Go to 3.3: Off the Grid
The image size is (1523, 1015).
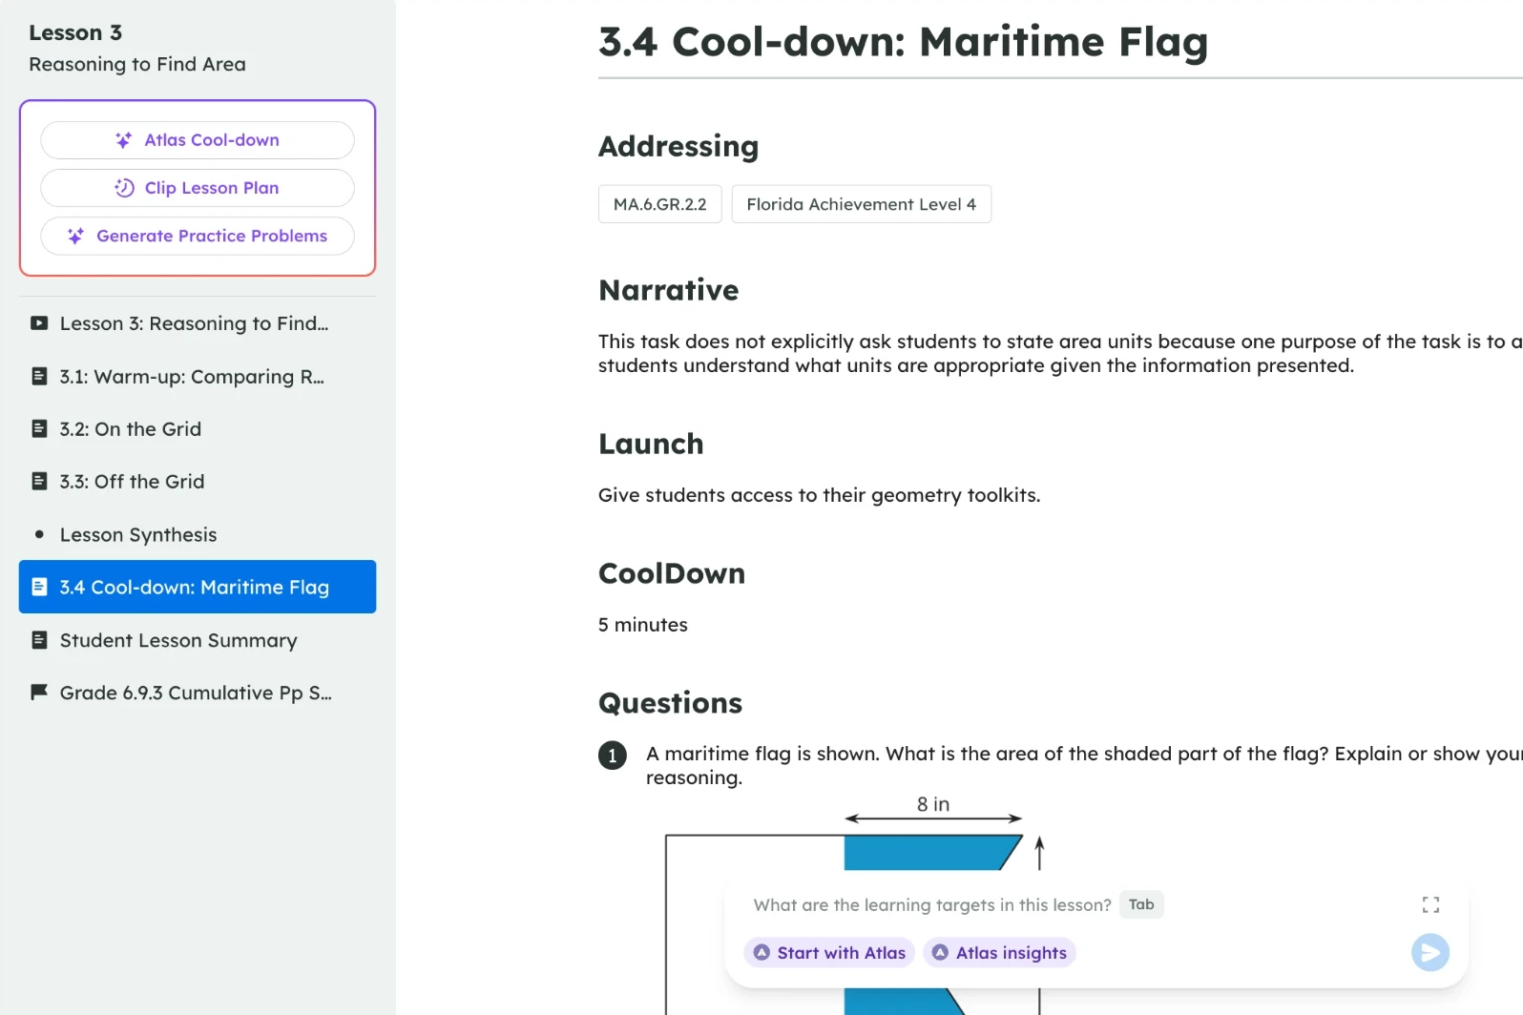coord(198,481)
